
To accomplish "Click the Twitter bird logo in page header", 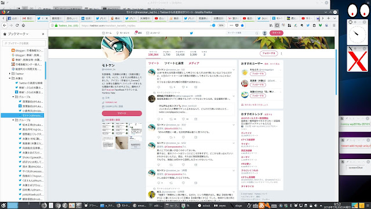I will [x=191, y=33].
